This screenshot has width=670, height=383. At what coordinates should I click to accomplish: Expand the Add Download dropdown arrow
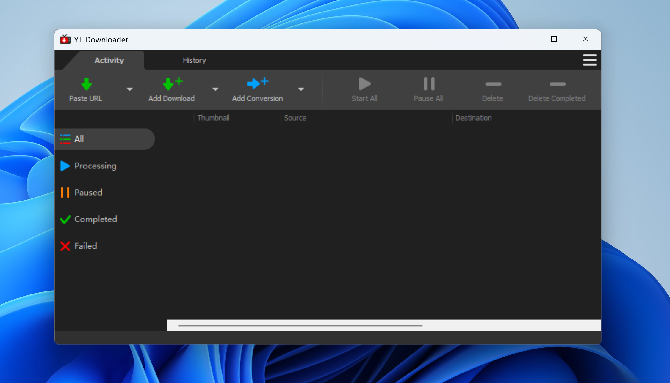[215, 89]
